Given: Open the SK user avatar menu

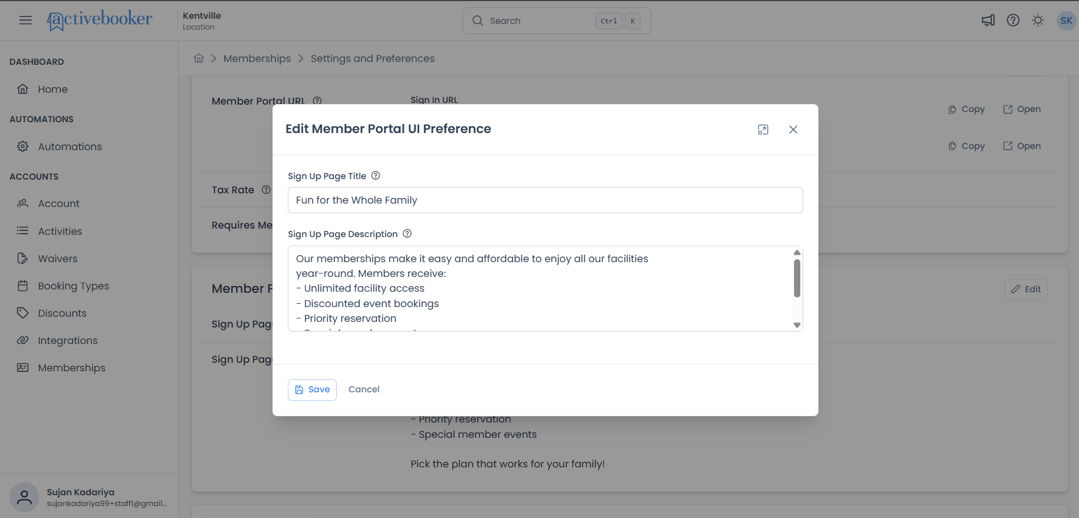Looking at the screenshot, I should pos(1066,20).
